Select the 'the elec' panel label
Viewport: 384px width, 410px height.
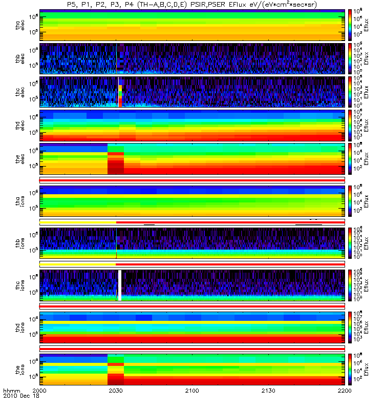point(19,159)
